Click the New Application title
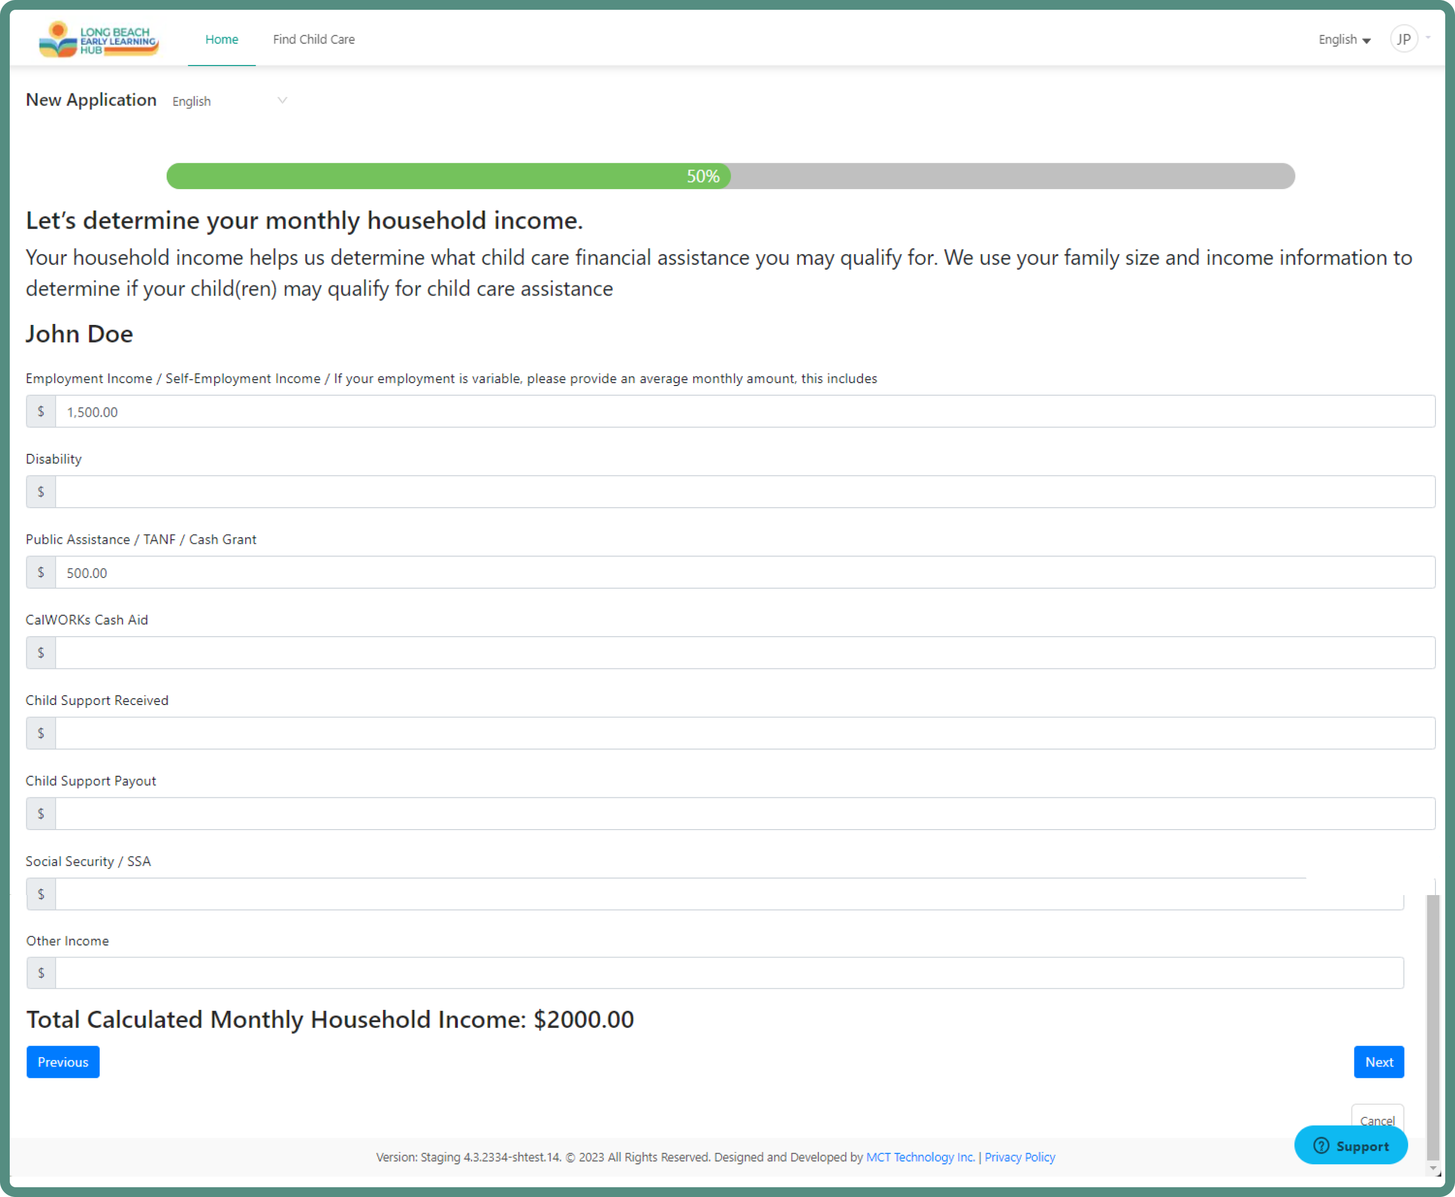 [91, 100]
